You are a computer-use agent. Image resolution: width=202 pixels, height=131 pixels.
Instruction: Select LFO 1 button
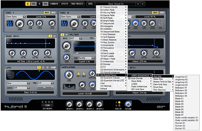(39, 67)
